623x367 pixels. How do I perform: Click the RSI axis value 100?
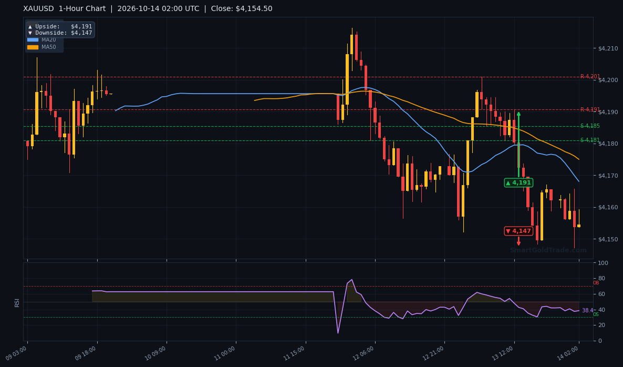coord(603,263)
